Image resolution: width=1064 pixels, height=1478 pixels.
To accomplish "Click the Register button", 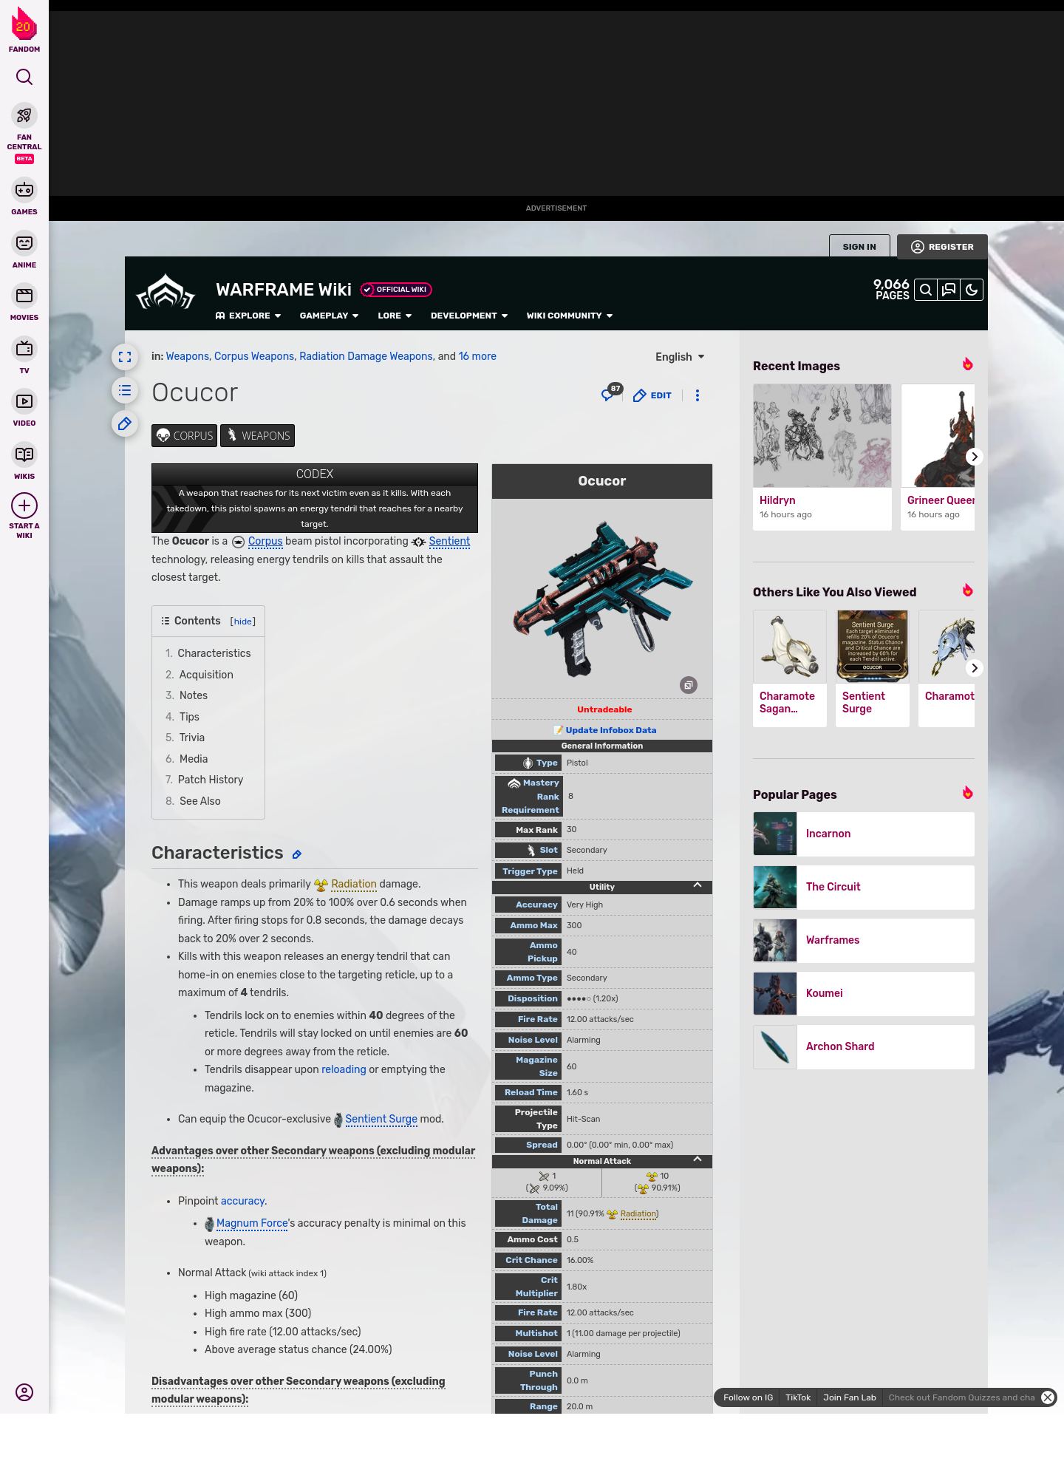I will click(x=942, y=247).
